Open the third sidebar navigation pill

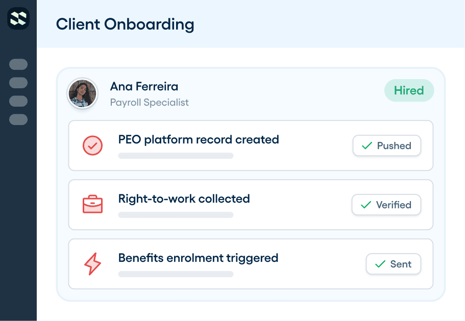point(18,101)
